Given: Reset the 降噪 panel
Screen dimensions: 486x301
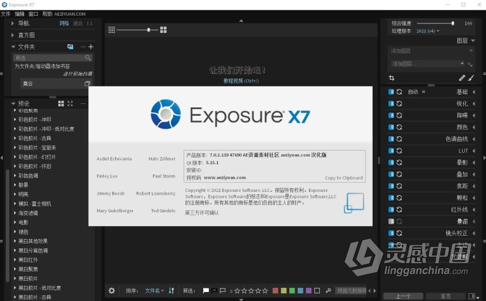Looking at the screenshot, I should [399, 115].
